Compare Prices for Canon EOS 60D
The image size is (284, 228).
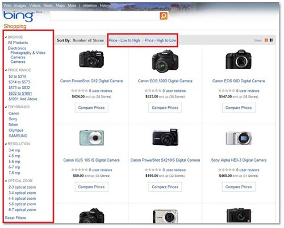click(239, 108)
